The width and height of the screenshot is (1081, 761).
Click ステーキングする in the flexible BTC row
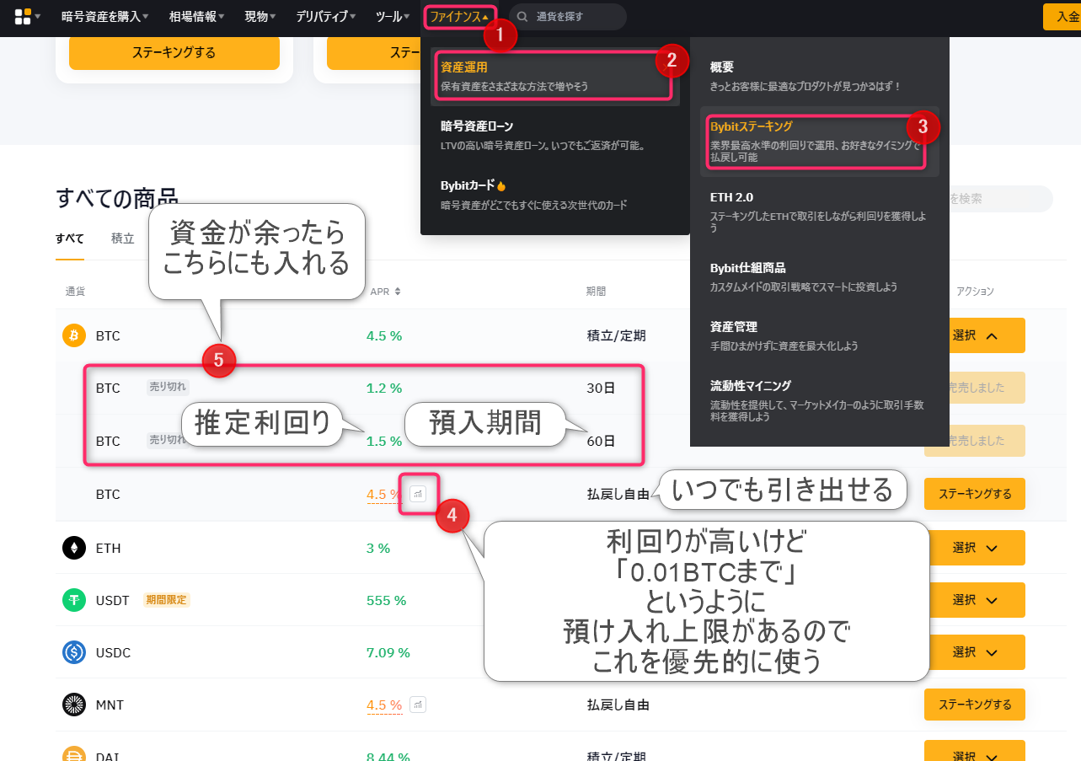(975, 494)
